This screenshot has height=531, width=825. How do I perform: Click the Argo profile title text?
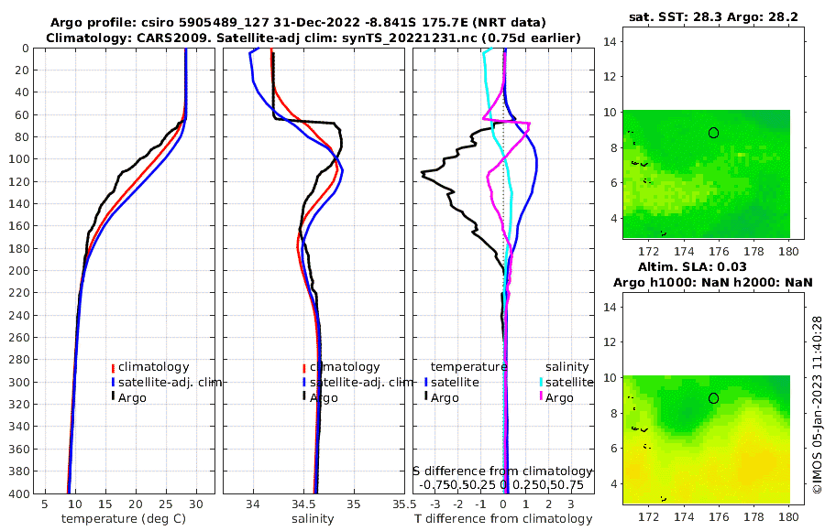pyautogui.click(x=298, y=23)
